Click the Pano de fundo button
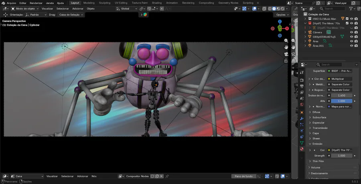The height and width of the screenshot is (184, 361). pos(243,176)
